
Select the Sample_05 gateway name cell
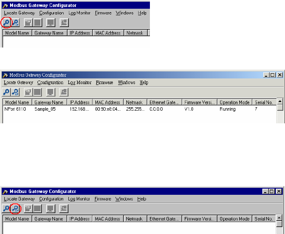tap(45, 109)
